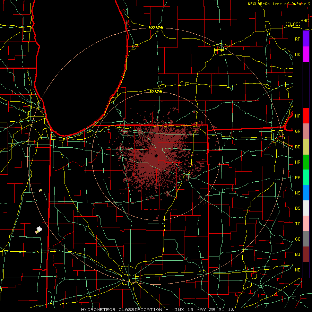This screenshot has width=312, height=312.
Task: Click the HR legend label
Action: point(297,162)
